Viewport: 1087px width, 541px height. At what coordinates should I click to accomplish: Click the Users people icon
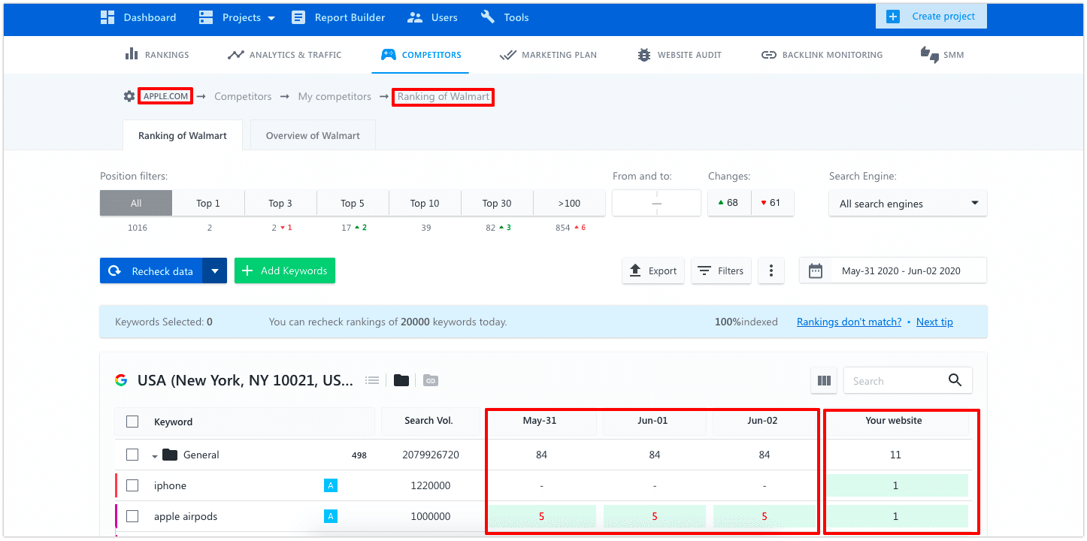[414, 17]
